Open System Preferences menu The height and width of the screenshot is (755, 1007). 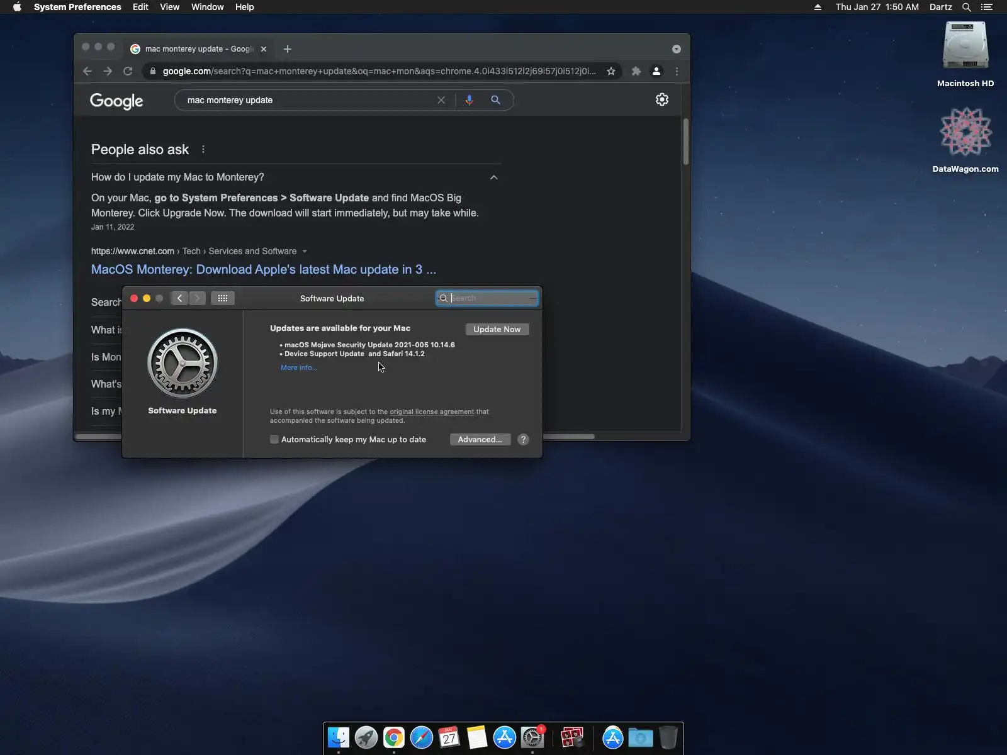[77, 7]
